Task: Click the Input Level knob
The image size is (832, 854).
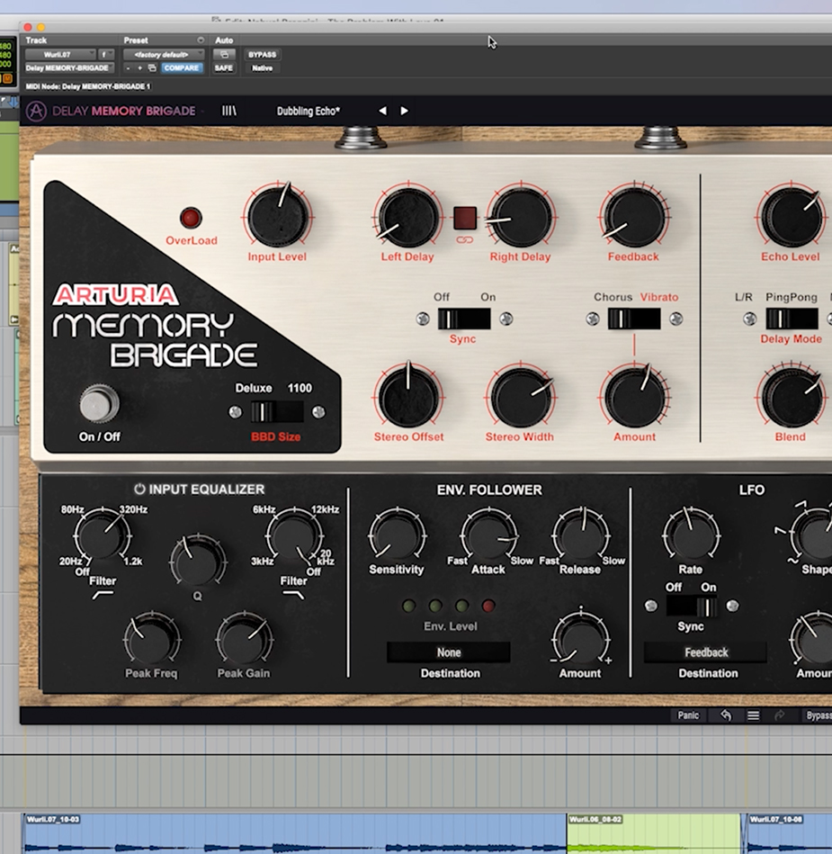Action: [278, 216]
